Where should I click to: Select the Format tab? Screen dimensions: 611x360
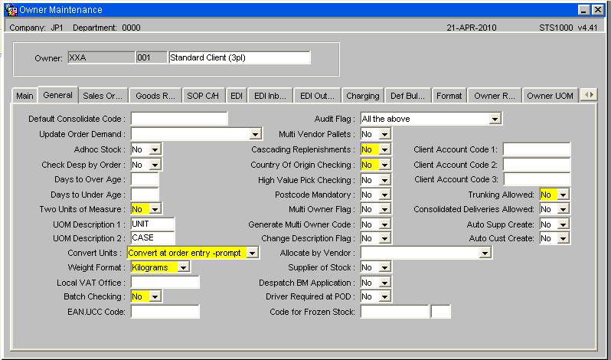coord(449,96)
